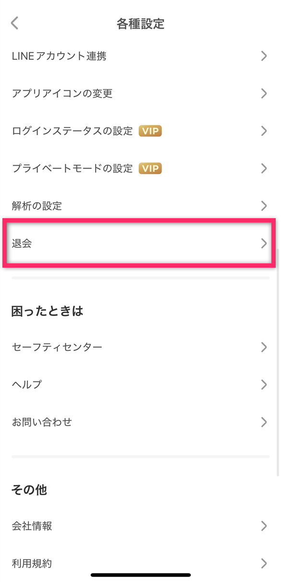Open お問い合わせ to contact support
The height and width of the screenshot is (582, 281).
[x=42, y=422]
